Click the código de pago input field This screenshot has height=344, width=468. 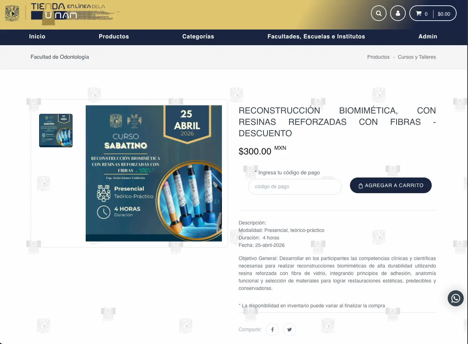click(x=295, y=186)
